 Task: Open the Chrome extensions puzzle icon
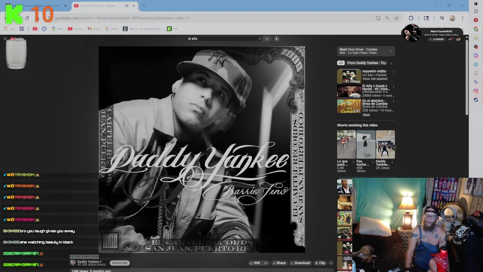click(x=411, y=18)
